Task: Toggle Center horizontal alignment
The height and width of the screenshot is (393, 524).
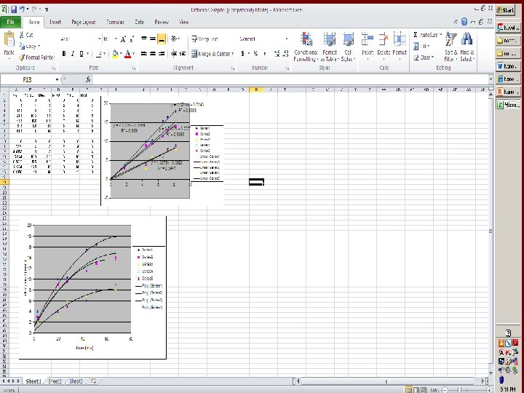Action: pos(153,53)
